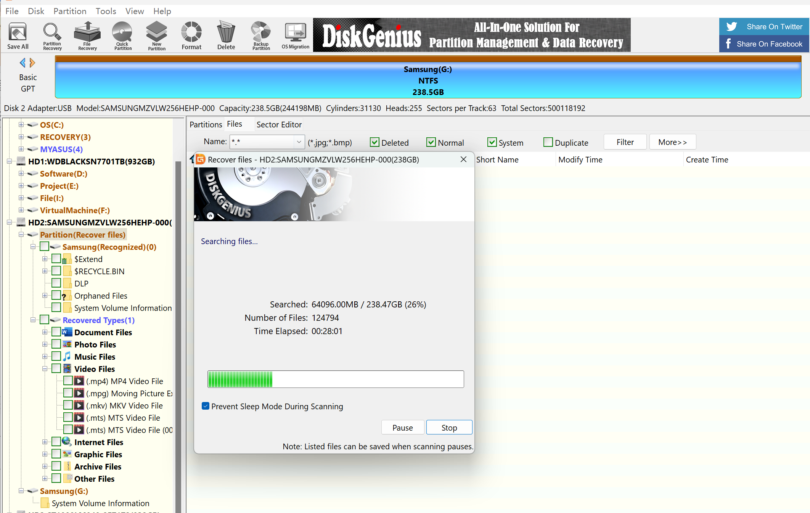Select the Graphic Files icon
Screen dimensions: 810x513
[x=67, y=454]
